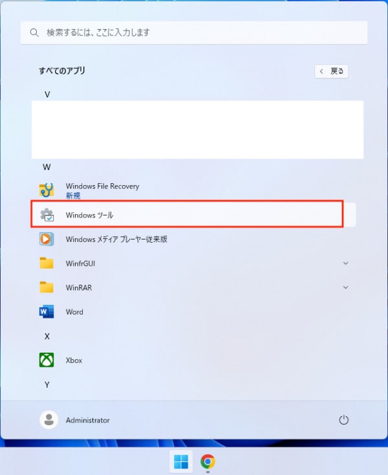Click the Administrator user avatar
This screenshot has height=475, width=388.
pos(48,420)
